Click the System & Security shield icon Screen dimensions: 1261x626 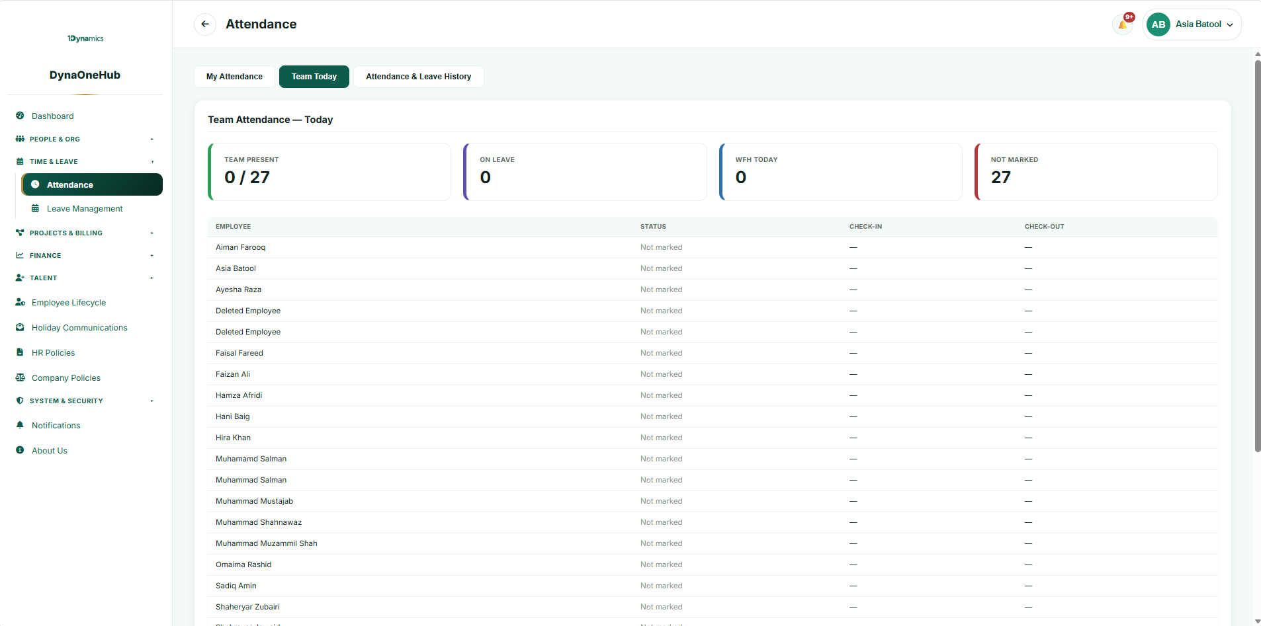coord(20,401)
